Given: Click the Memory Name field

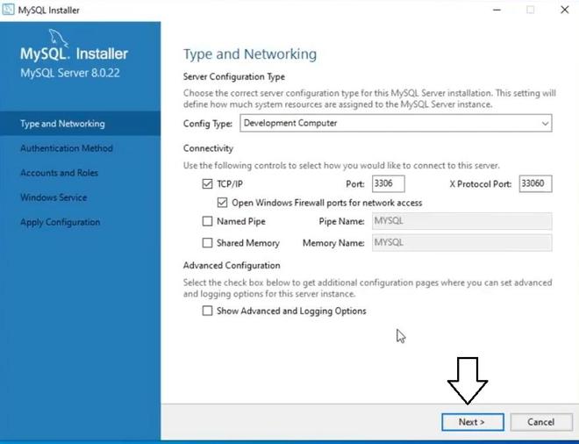Looking at the screenshot, I should pyautogui.click(x=462, y=243).
